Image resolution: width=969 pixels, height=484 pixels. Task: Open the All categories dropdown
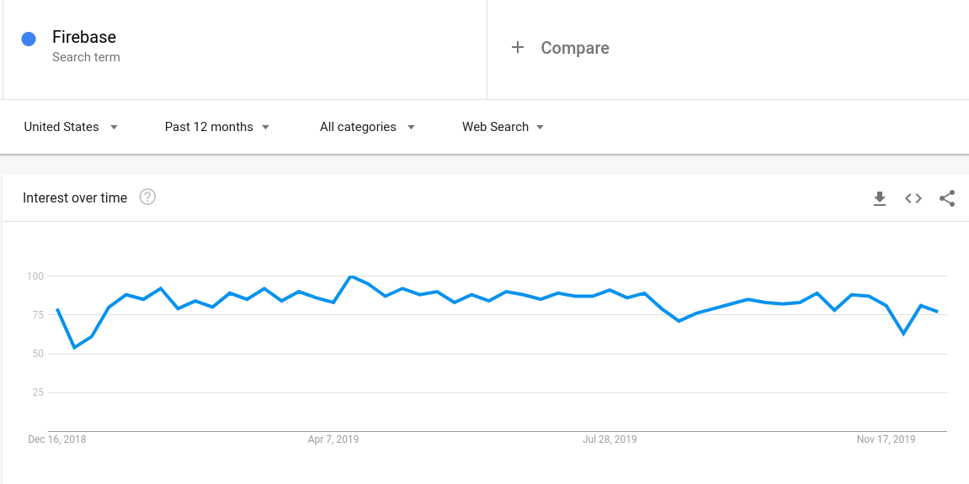(x=367, y=127)
